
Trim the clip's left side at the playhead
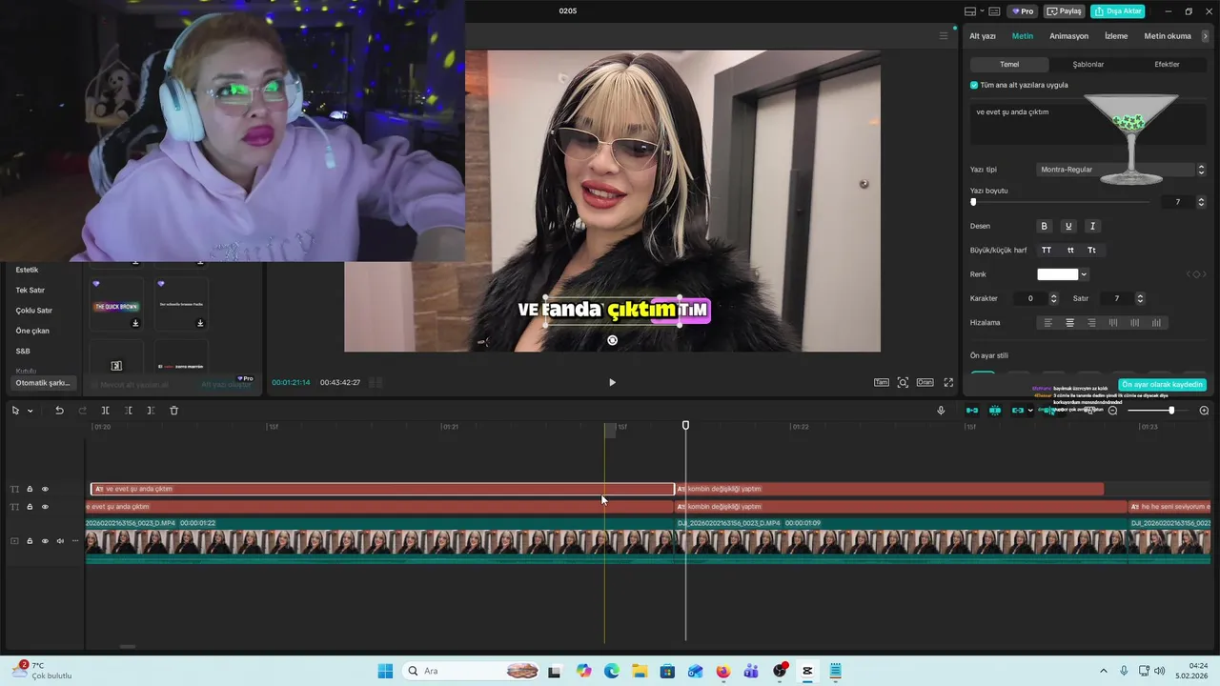129,411
